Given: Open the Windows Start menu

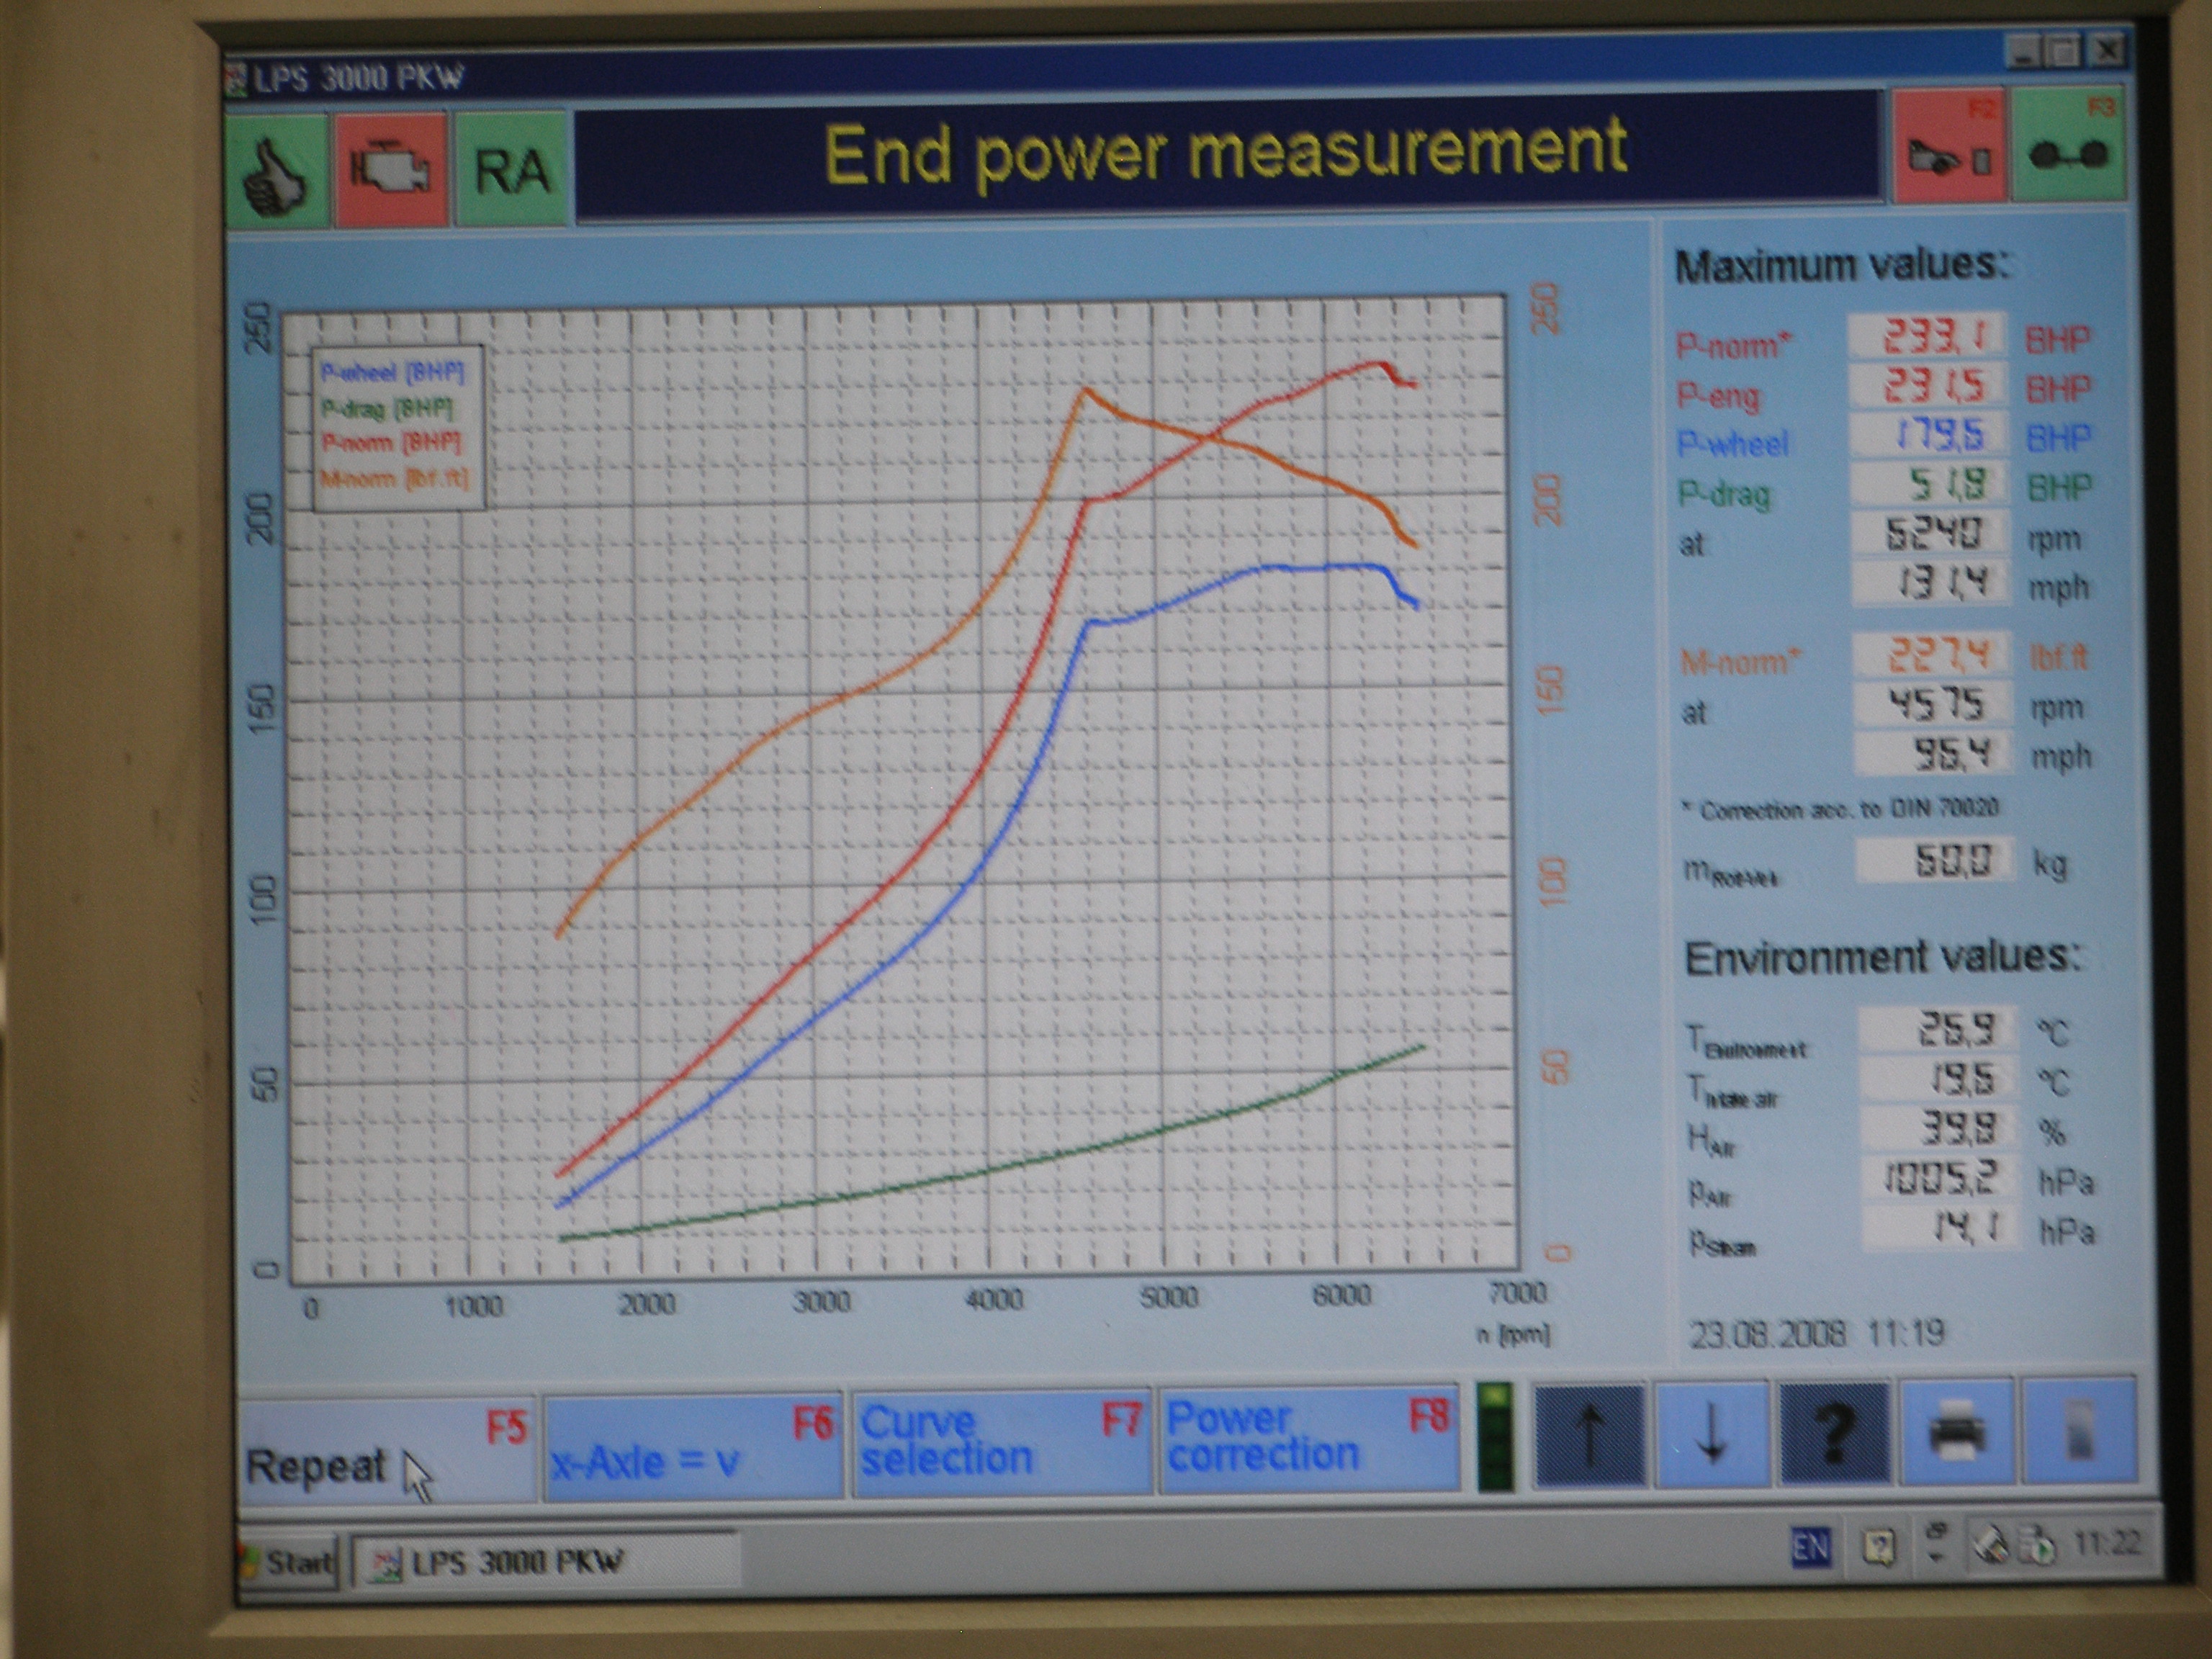Looking at the screenshot, I should [x=290, y=1562].
